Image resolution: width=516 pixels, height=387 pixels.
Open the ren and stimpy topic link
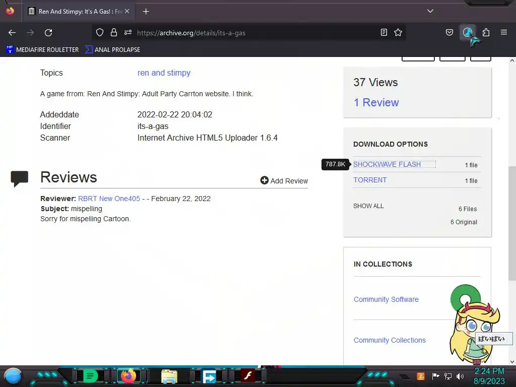pos(164,73)
